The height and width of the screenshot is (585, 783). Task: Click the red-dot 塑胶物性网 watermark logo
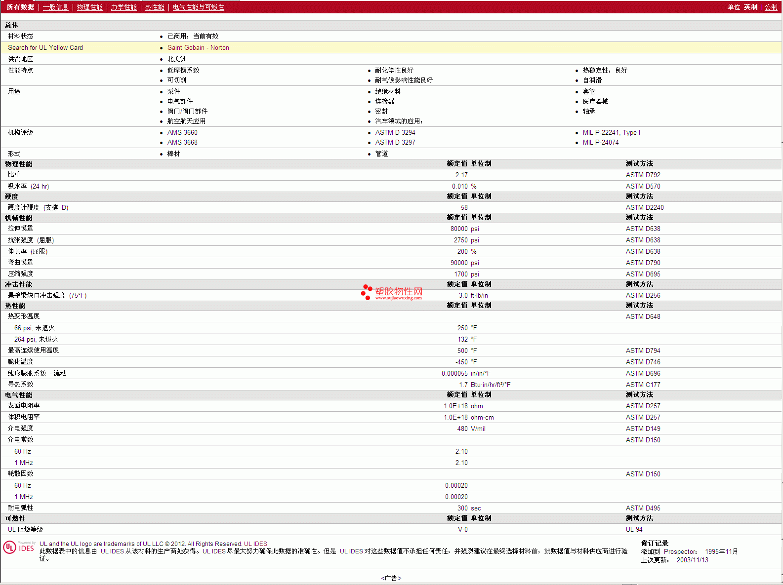pyautogui.click(x=392, y=292)
